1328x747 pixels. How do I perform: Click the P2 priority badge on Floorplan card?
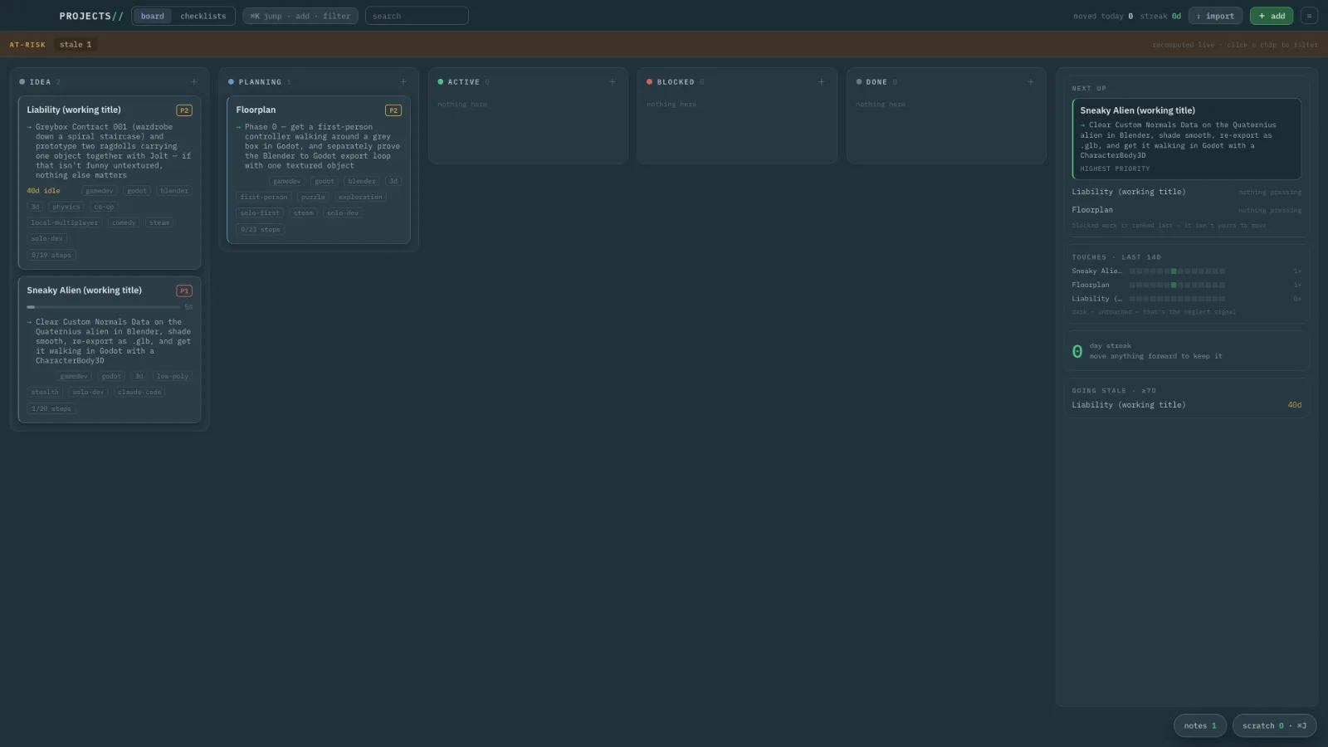393,110
